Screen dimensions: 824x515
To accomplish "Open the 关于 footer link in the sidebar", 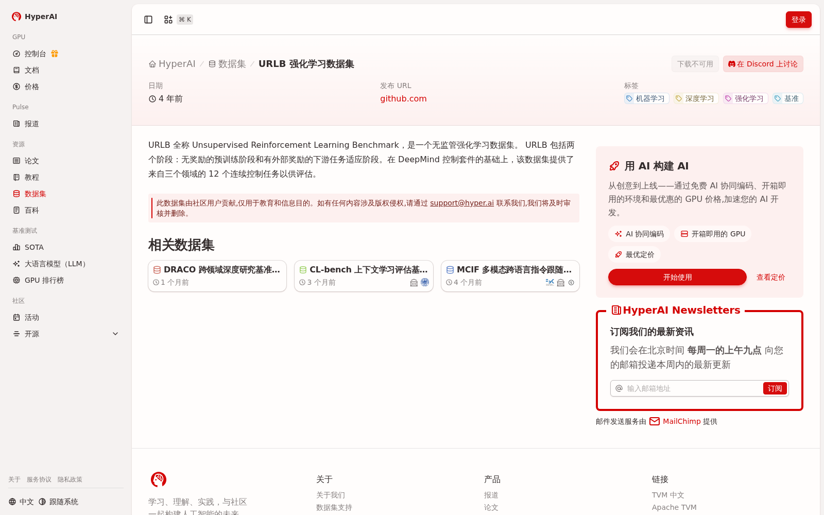I will (14, 479).
